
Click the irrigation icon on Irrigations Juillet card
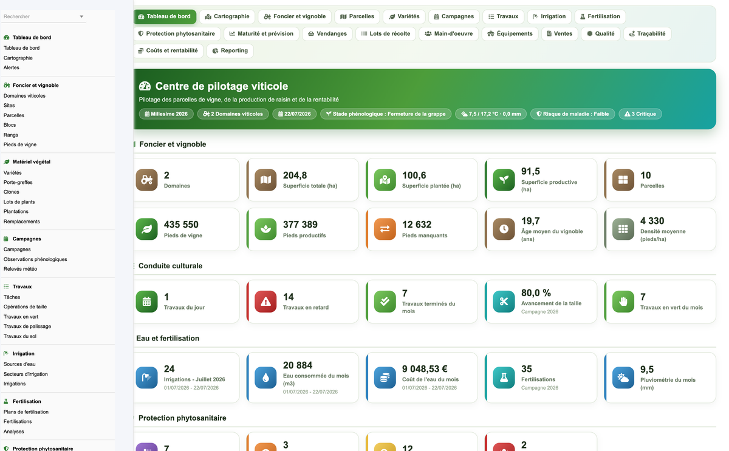click(x=146, y=378)
